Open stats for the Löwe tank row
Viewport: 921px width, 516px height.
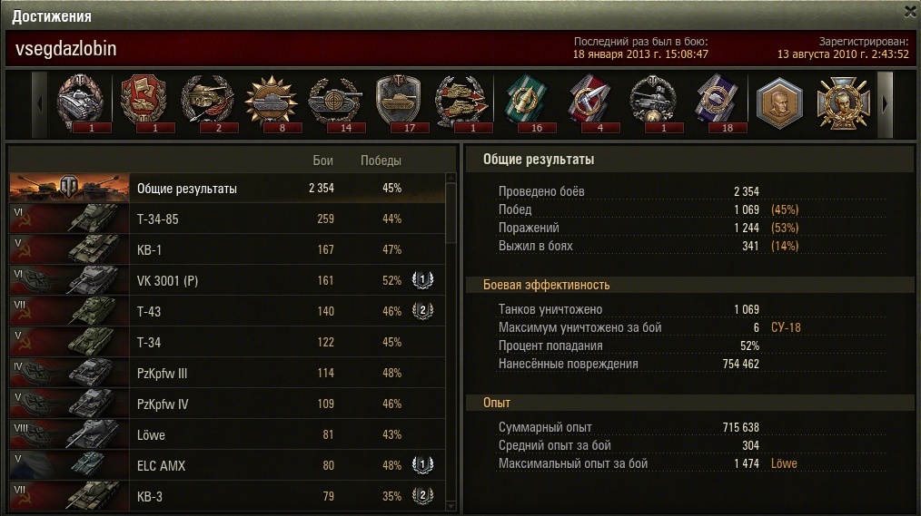pyautogui.click(x=227, y=434)
